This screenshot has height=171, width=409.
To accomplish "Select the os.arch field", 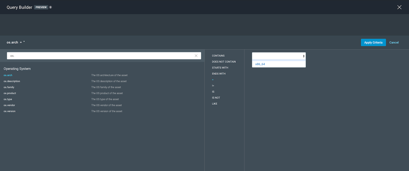I will [x=8, y=75].
